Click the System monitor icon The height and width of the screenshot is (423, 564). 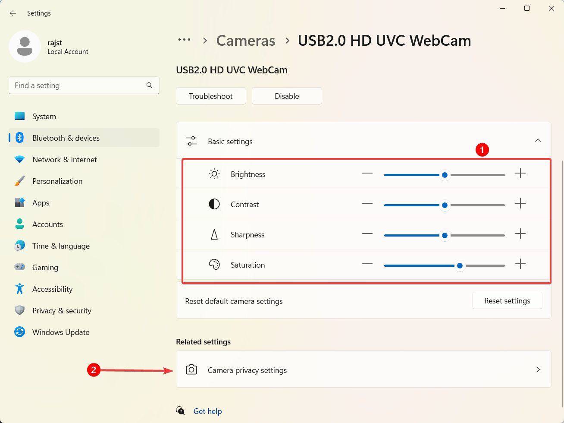[19, 116]
